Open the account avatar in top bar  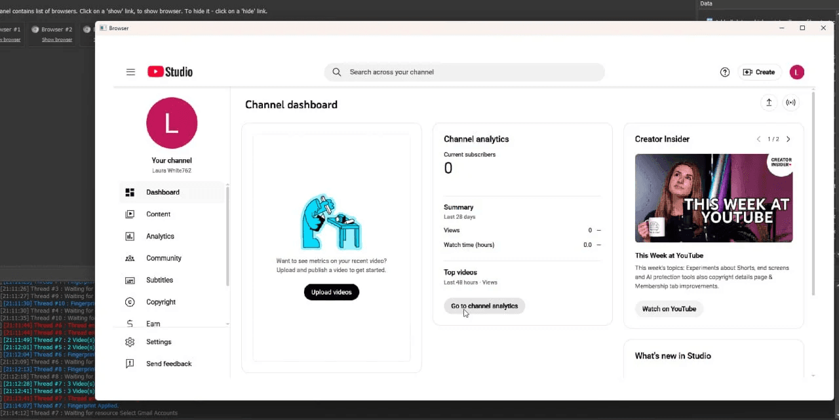[x=796, y=72]
